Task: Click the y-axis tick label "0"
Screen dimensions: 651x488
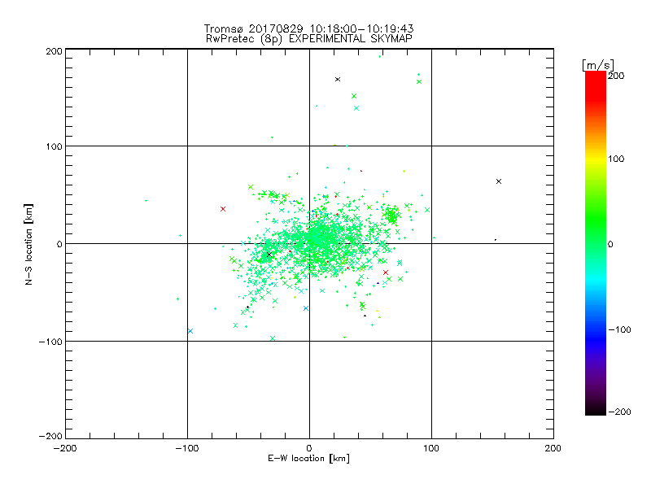Action: pyautogui.click(x=59, y=244)
